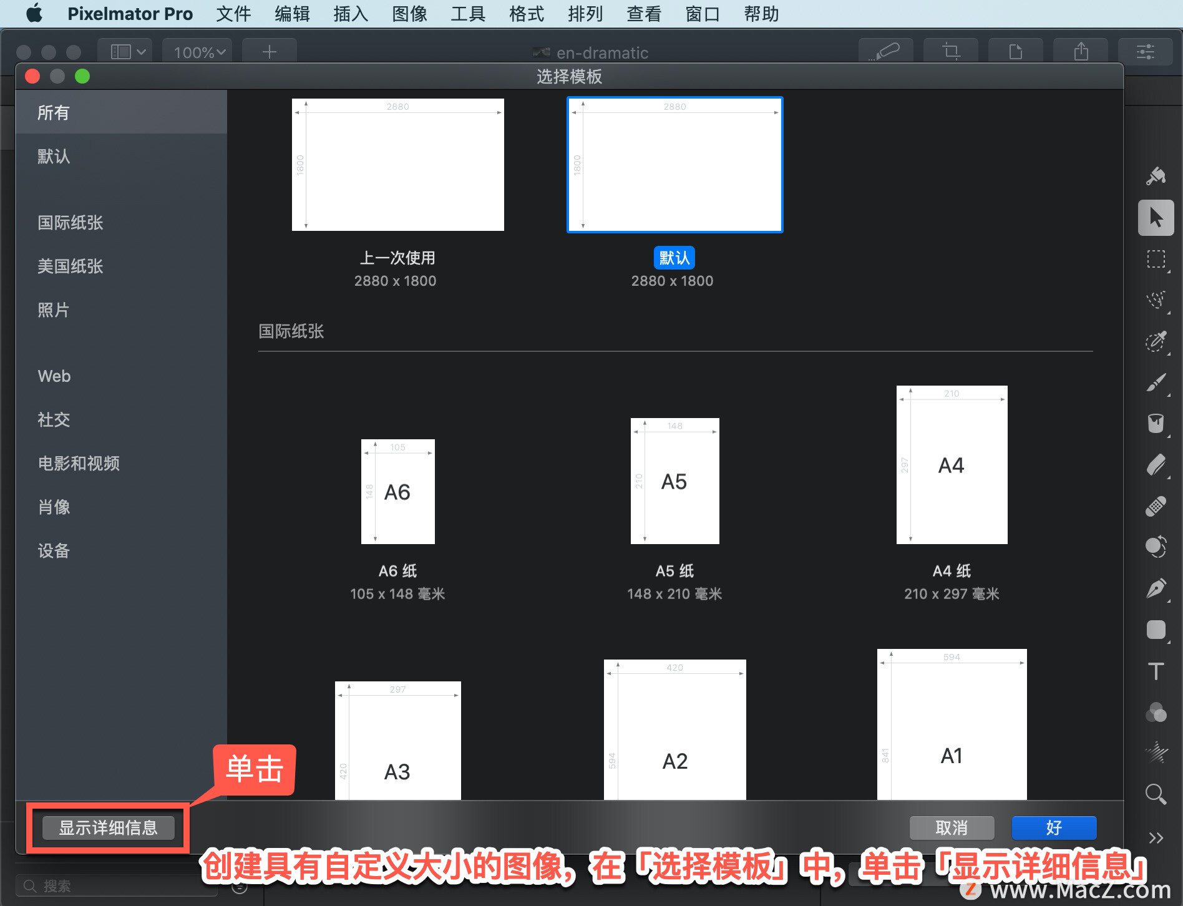Click the adjustments sliders icon in toolbar
1183x906 pixels.
click(1146, 51)
